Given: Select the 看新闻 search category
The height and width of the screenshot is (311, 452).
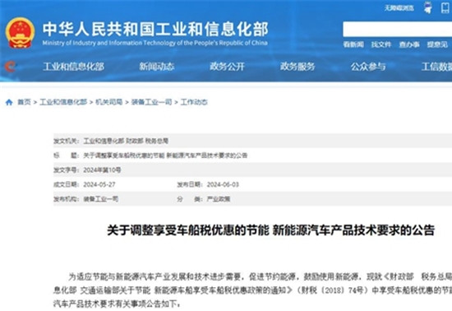Looking at the screenshot, I should pos(353,44).
